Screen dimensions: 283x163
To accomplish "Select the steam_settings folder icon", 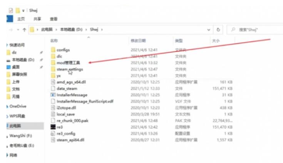I will pos(53,69).
